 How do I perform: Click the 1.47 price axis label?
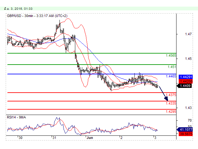188,34
